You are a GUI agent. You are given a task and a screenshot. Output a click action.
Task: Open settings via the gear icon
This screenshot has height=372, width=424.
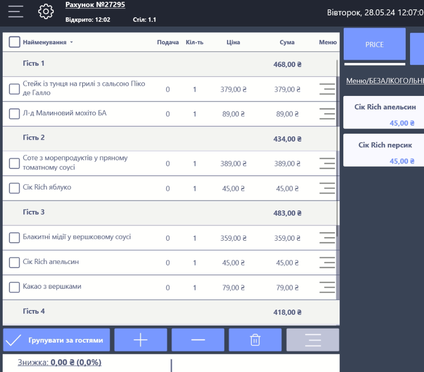pyautogui.click(x=46, y=11)
